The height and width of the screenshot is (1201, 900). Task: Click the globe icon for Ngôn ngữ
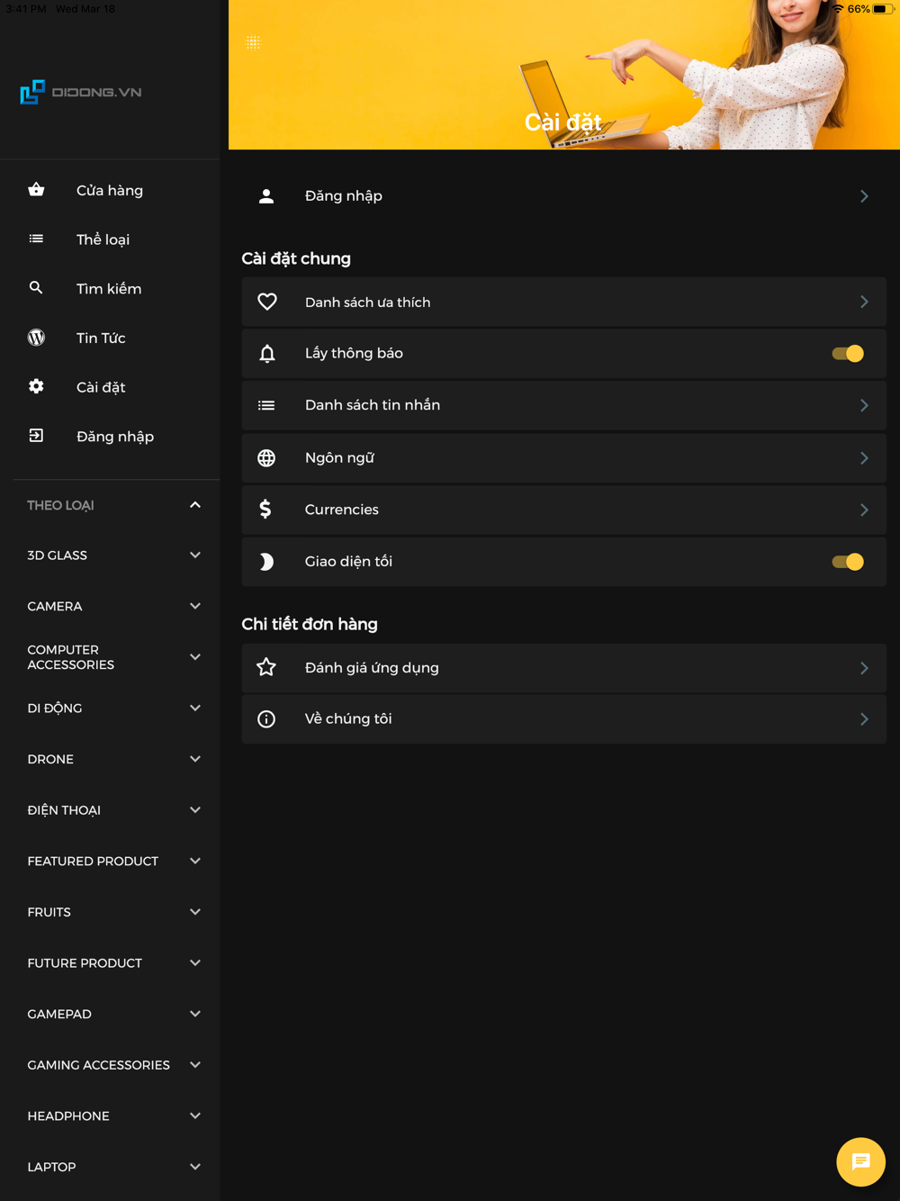click(266, 458)
